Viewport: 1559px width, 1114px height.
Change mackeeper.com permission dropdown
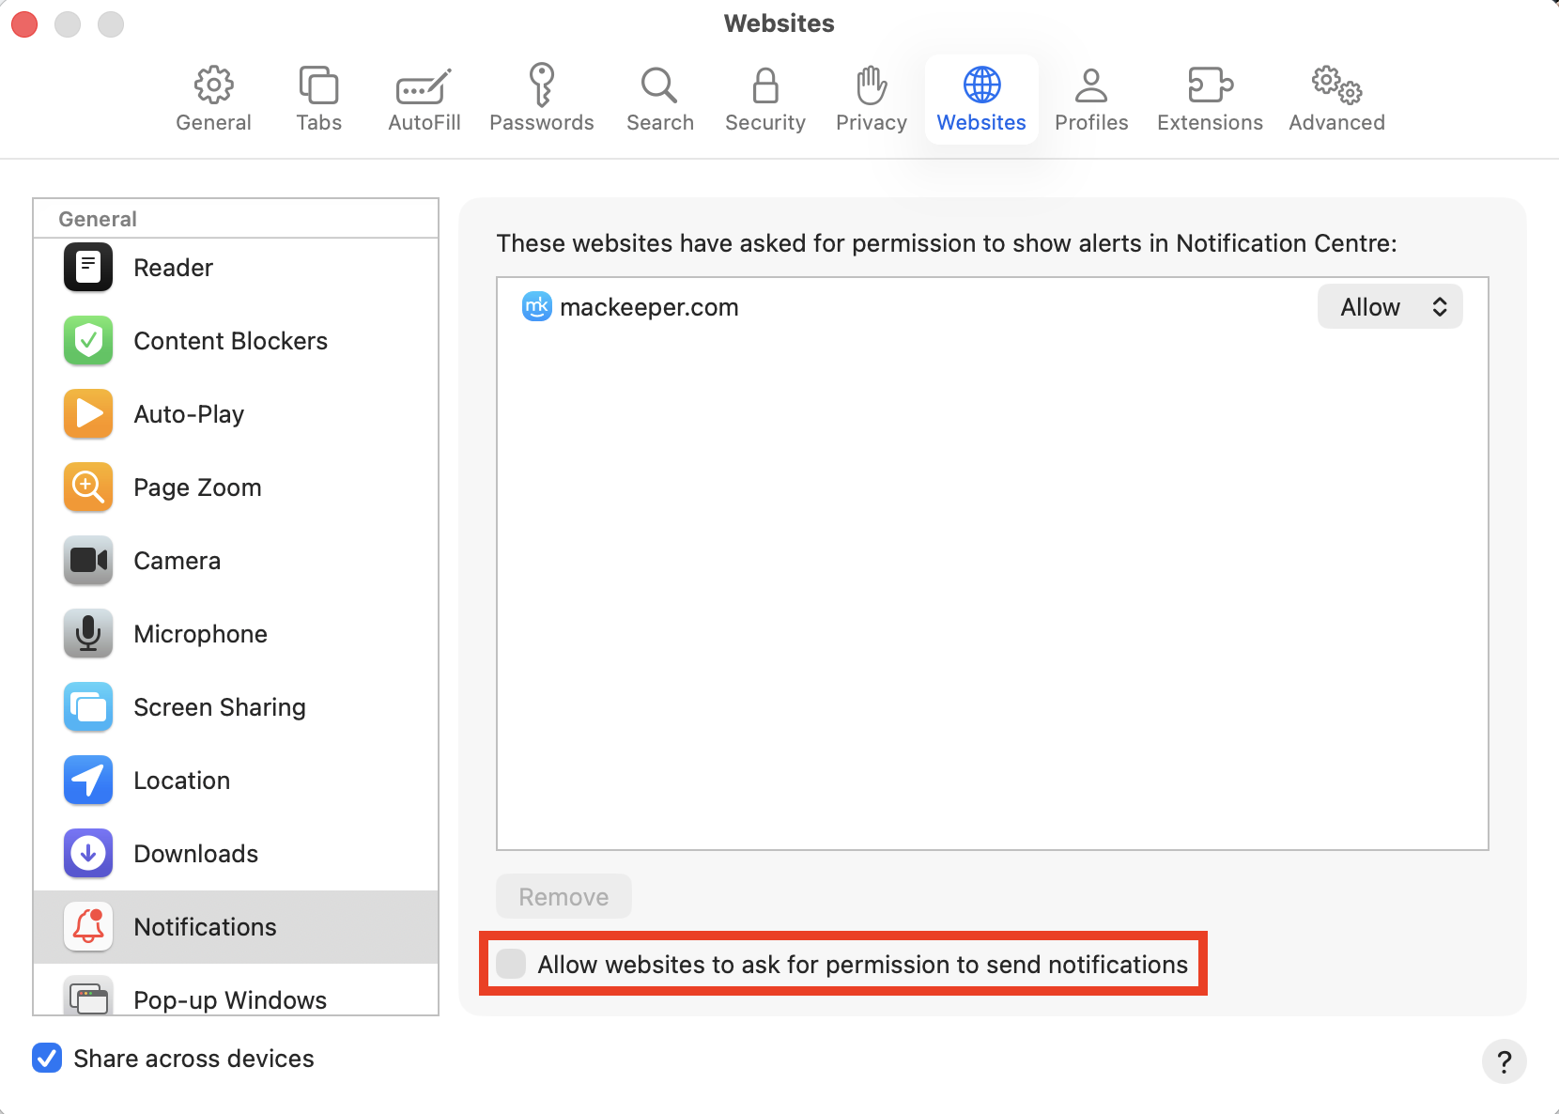point(1390,306)
